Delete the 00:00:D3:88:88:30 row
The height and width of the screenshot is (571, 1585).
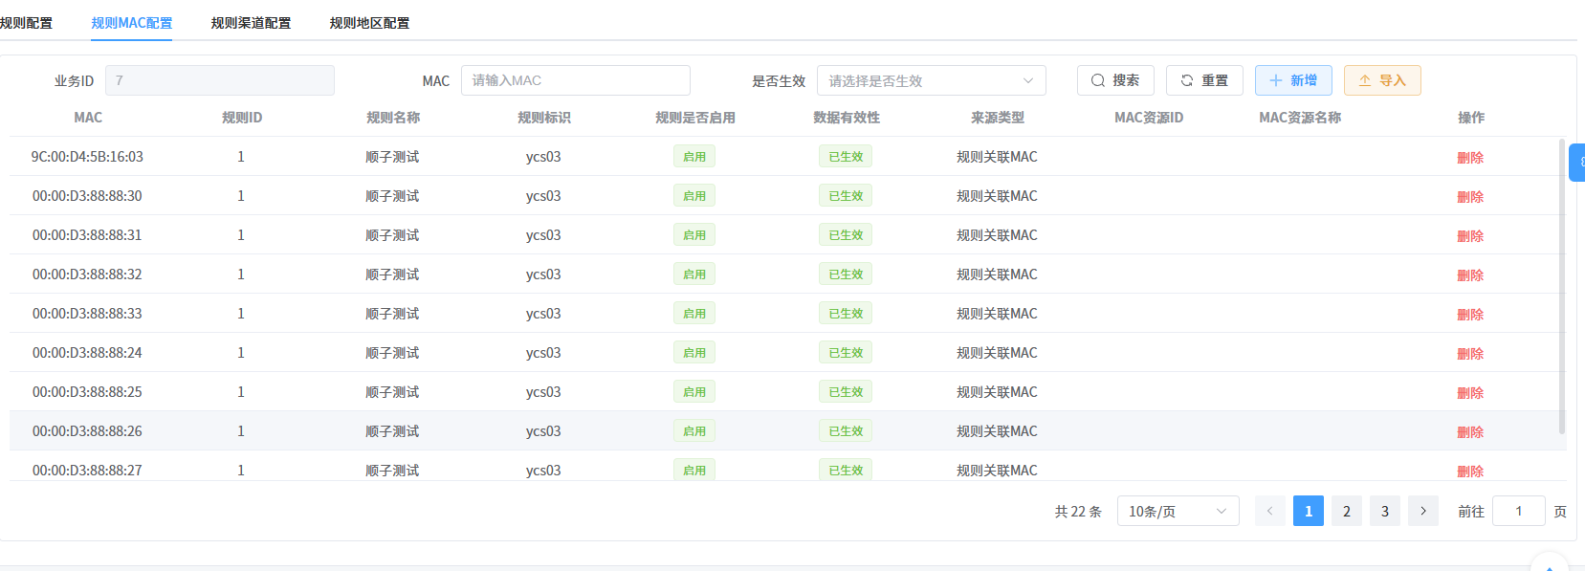[x=1470, y=197]
